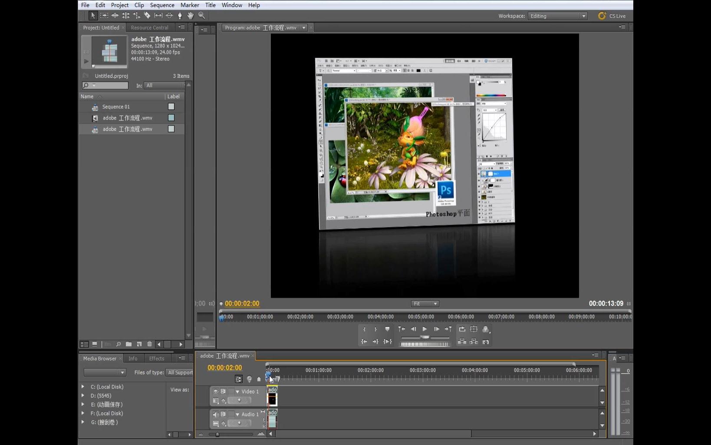Step back one frame
Viewport: 711px width, 445px height.
(413, 329)
